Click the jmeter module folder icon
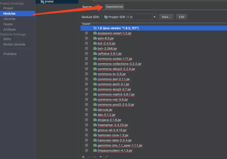227x159 pixels. tap(42, 1)
